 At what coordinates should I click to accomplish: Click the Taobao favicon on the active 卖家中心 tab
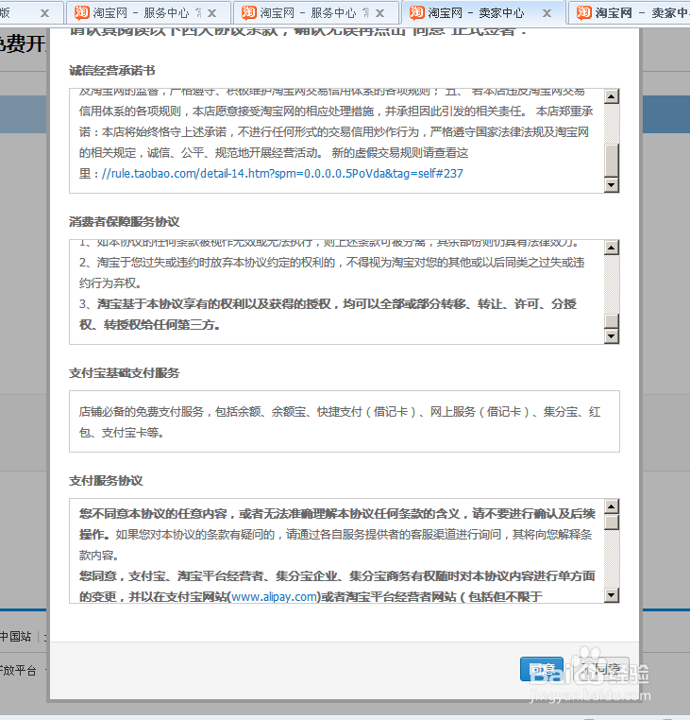[x=416, y=12]
